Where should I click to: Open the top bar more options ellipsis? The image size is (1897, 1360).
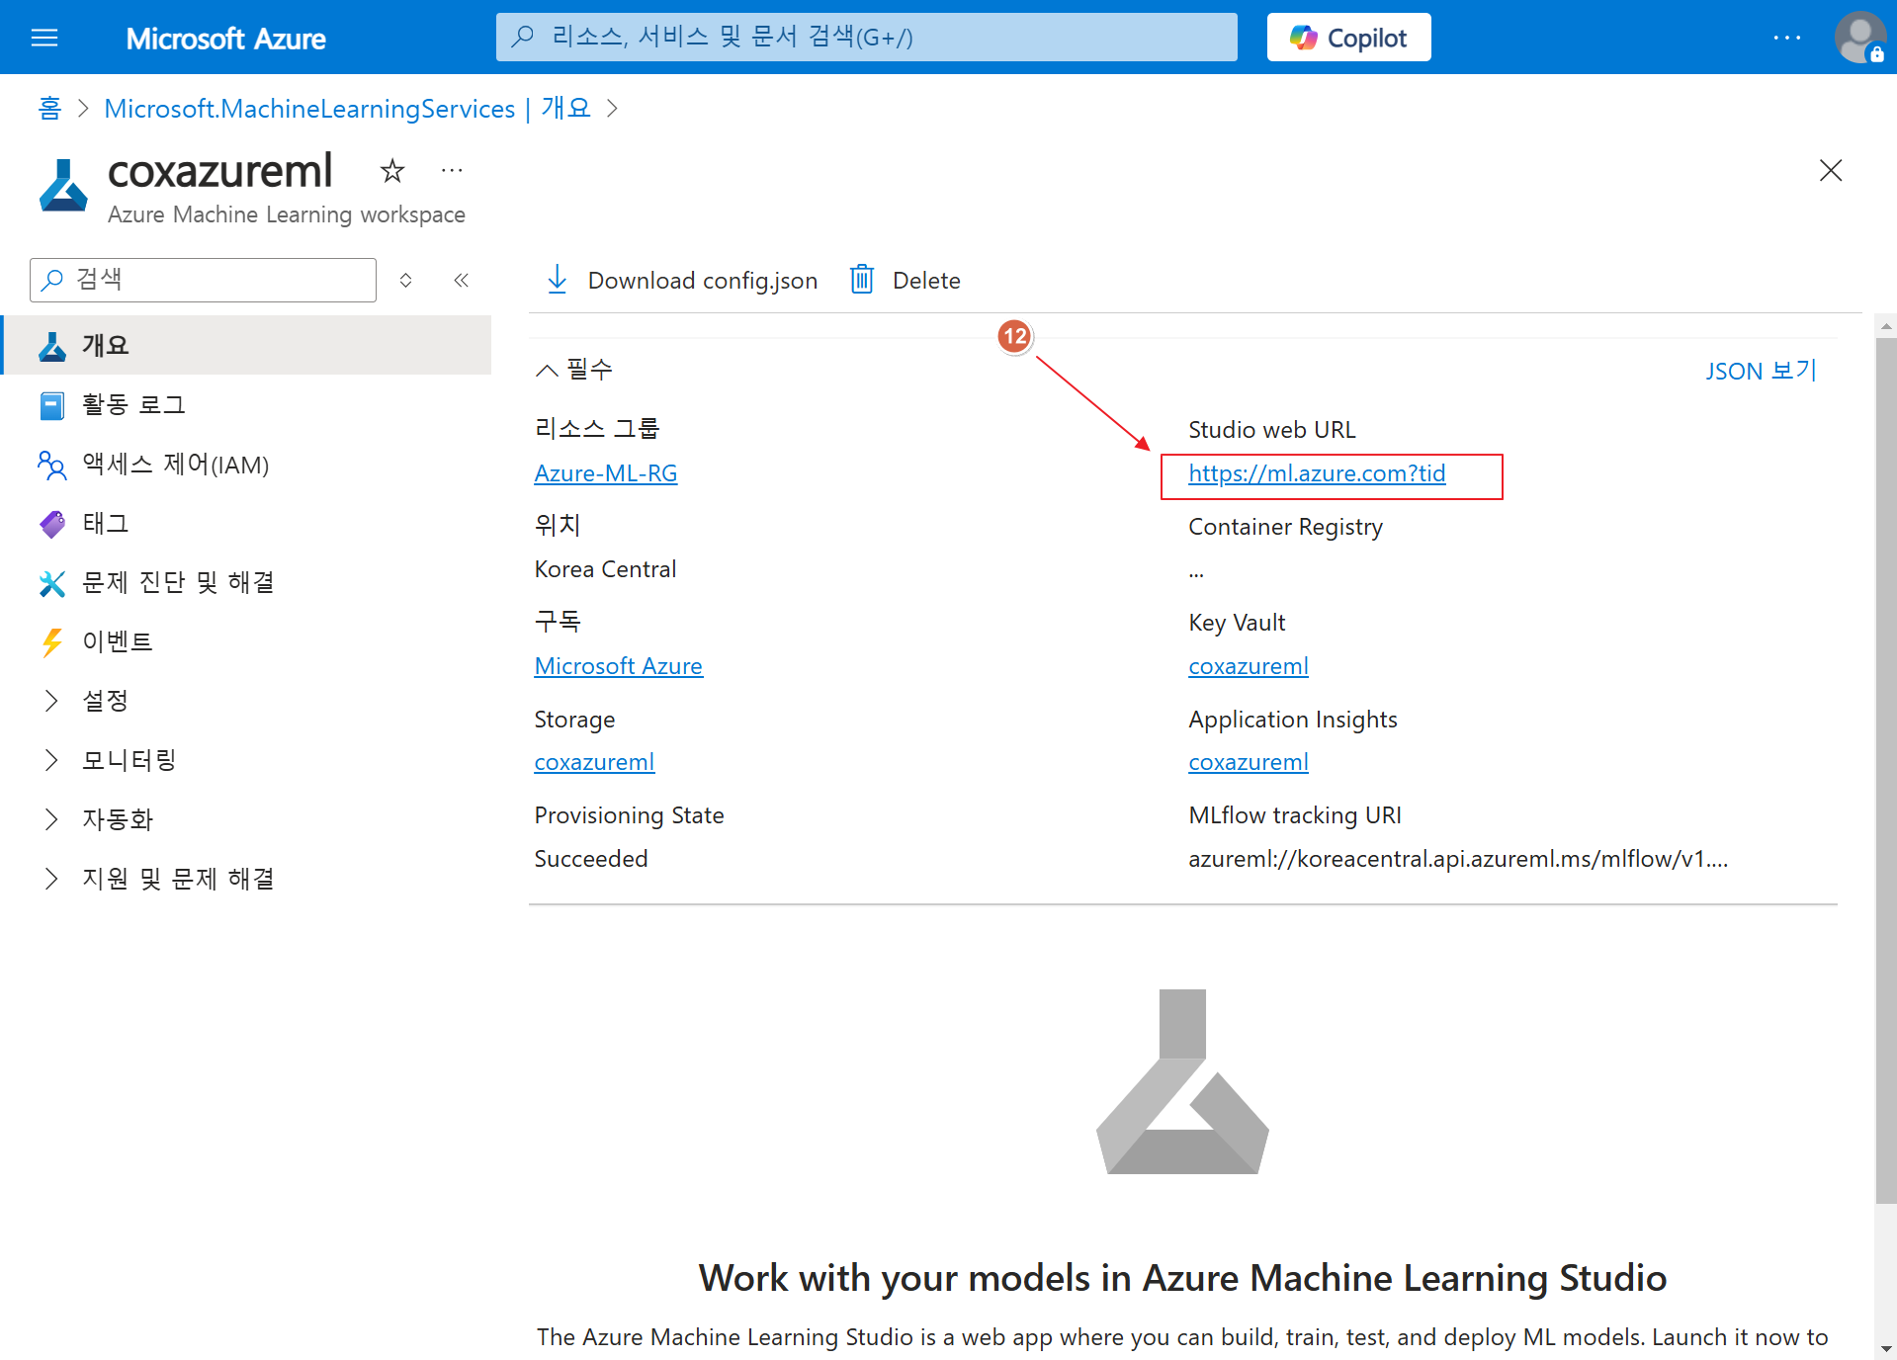(1786, 38)
